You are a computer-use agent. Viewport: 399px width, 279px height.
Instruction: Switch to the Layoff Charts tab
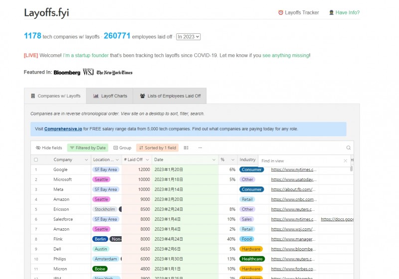(110, 96)
